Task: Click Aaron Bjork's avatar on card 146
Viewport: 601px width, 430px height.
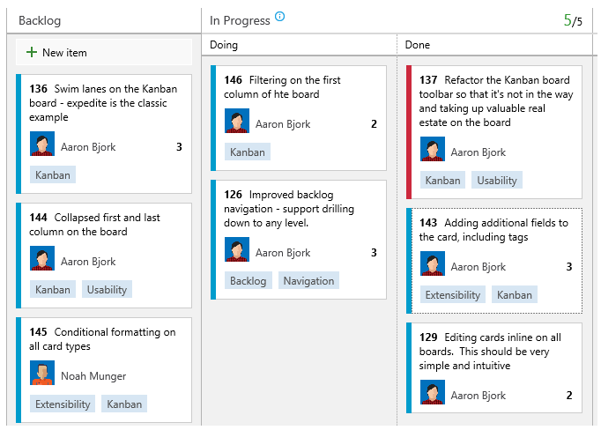Action: point(237,121)
